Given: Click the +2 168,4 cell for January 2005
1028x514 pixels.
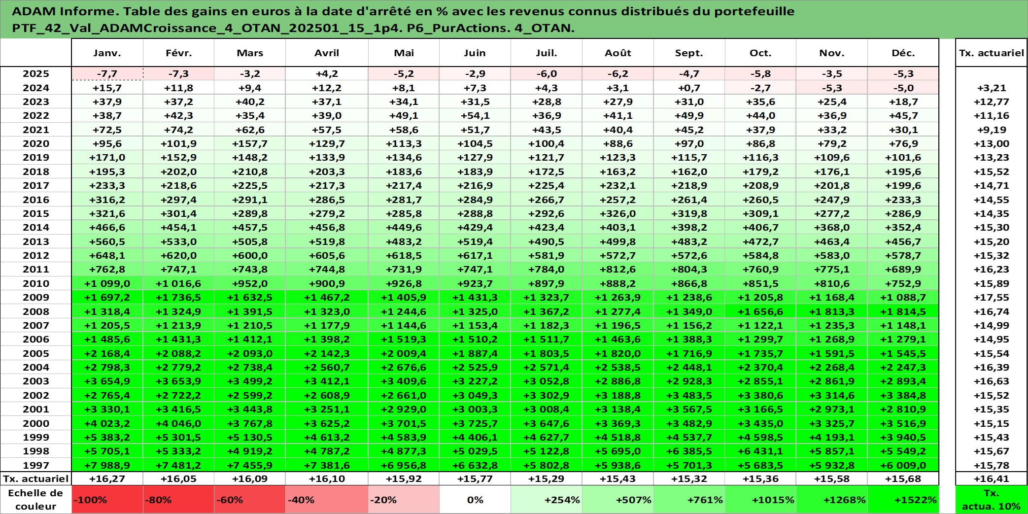Looking at the screenshot, I should 107,353.
